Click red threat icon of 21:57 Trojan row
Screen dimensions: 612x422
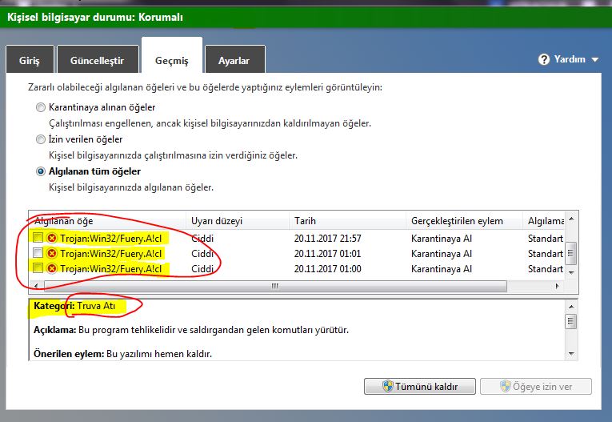[51, 238]
